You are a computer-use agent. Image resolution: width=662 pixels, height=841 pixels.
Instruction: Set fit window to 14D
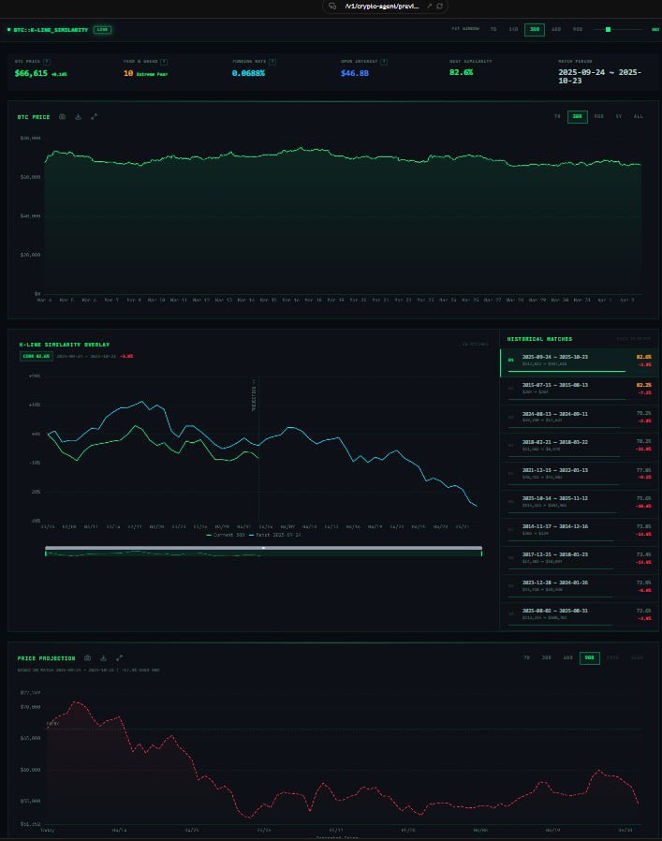point(513,29)
